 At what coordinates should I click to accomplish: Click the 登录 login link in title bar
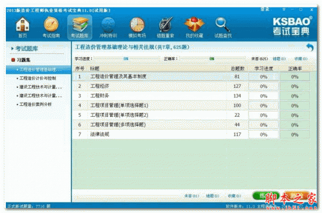click(x=265, y=9)
